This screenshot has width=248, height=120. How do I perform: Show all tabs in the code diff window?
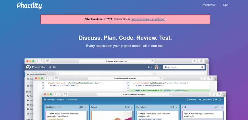click(x=210, y=78)
